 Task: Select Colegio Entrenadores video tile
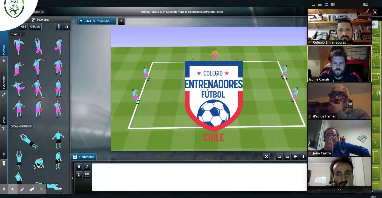(340, 27)
